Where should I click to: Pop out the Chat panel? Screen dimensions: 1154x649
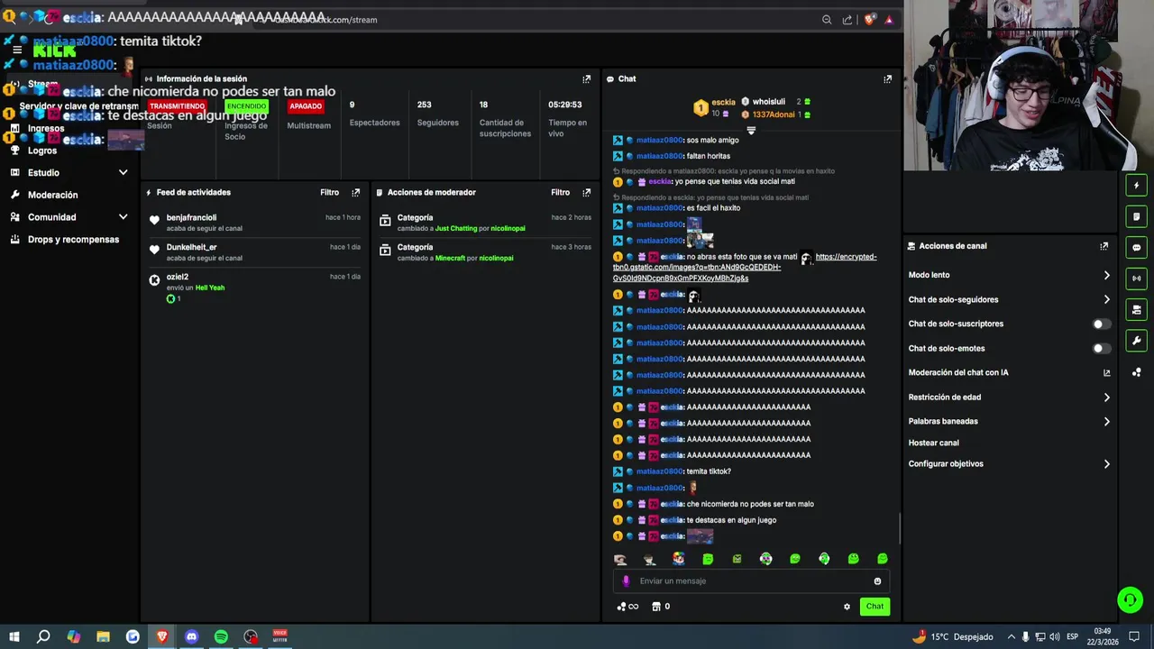click(x=887, y=79)
